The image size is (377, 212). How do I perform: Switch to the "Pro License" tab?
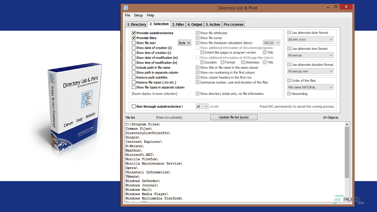233,24
